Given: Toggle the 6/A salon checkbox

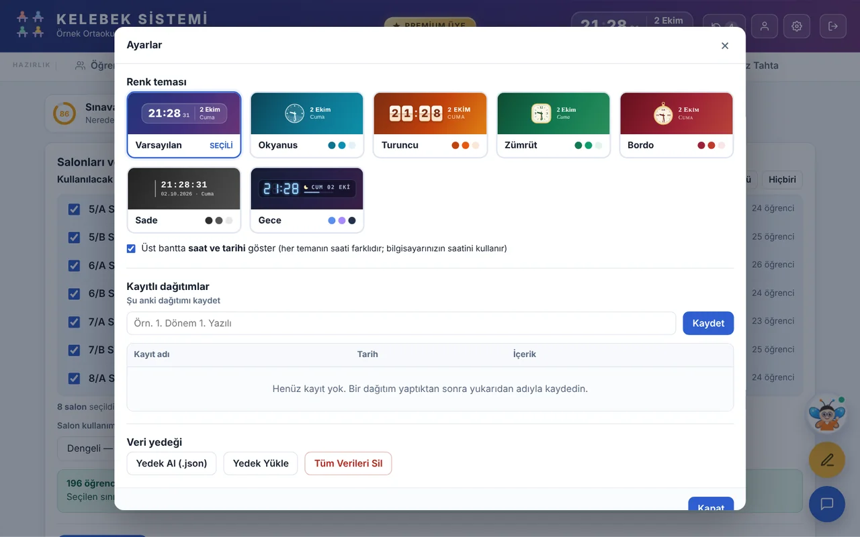Looking at the screenshot, I should (74, 266).
